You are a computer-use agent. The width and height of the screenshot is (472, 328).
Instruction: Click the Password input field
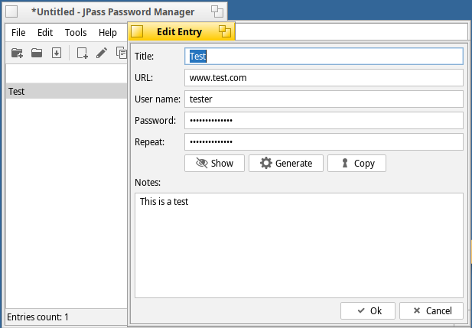tap(324, 120)
